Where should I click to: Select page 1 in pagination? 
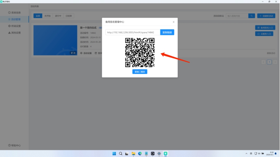point(269,62)
